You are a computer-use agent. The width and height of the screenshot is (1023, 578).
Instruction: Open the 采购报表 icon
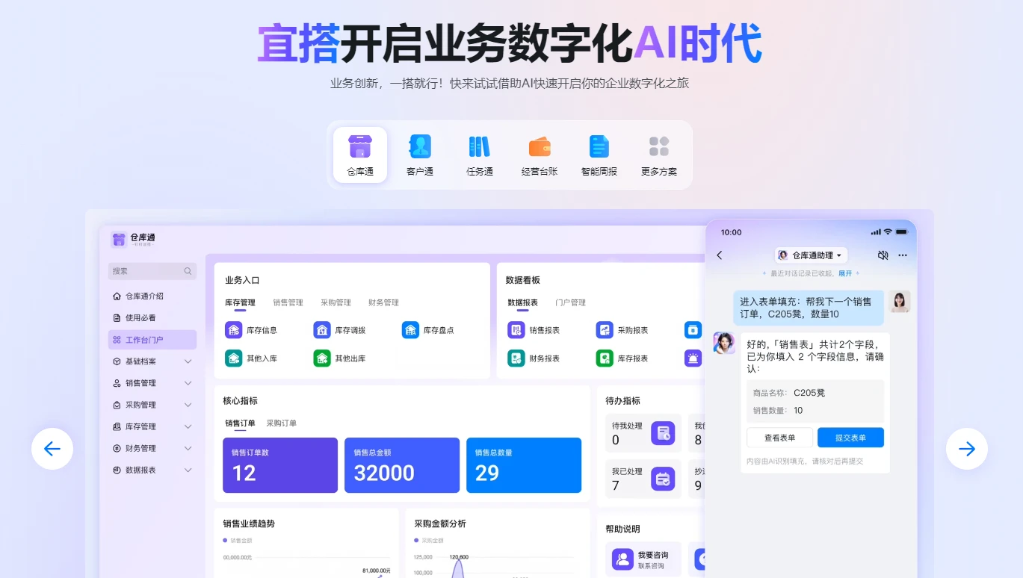click(x=605, y=330)
